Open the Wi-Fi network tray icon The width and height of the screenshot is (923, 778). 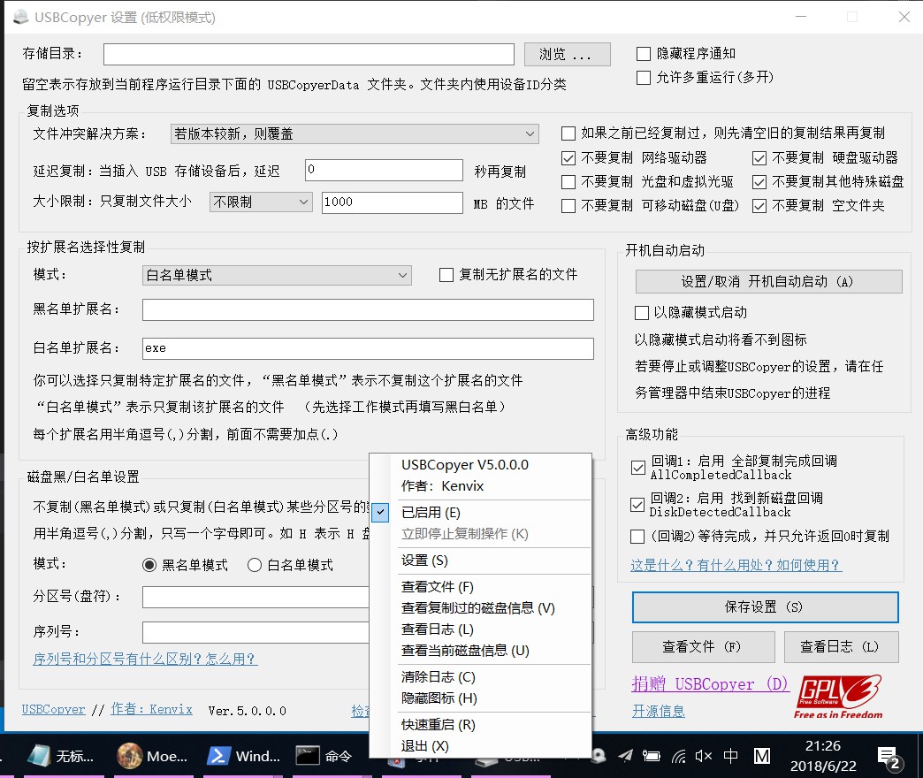point(677,757)
